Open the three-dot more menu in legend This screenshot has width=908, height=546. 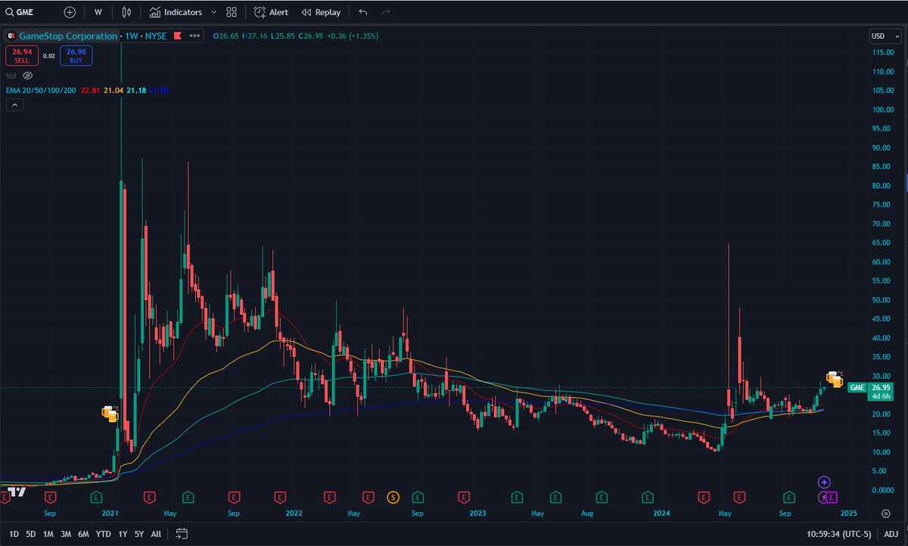196,36
